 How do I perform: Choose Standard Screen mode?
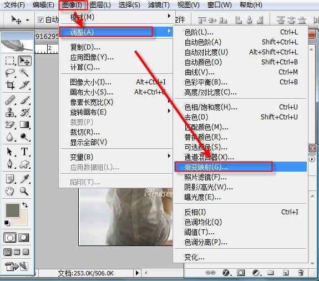(8, 252)
